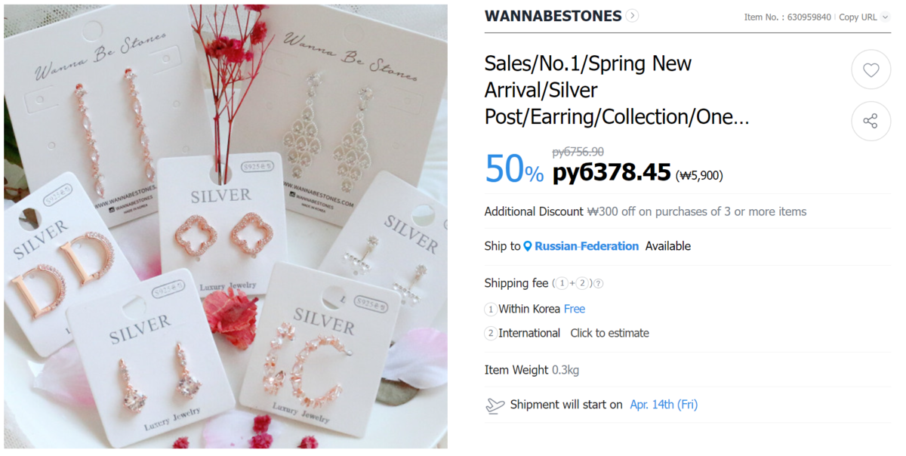906x456 pixels.
Task: Expand the Copy URL dropdown arrow
Action: (x=886, y=17)
